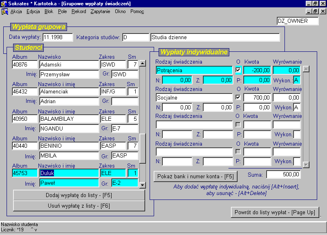Tick the O checkbox in fourth empty benefit row
This screenshot has width=327, height=235.
(238, 152)
